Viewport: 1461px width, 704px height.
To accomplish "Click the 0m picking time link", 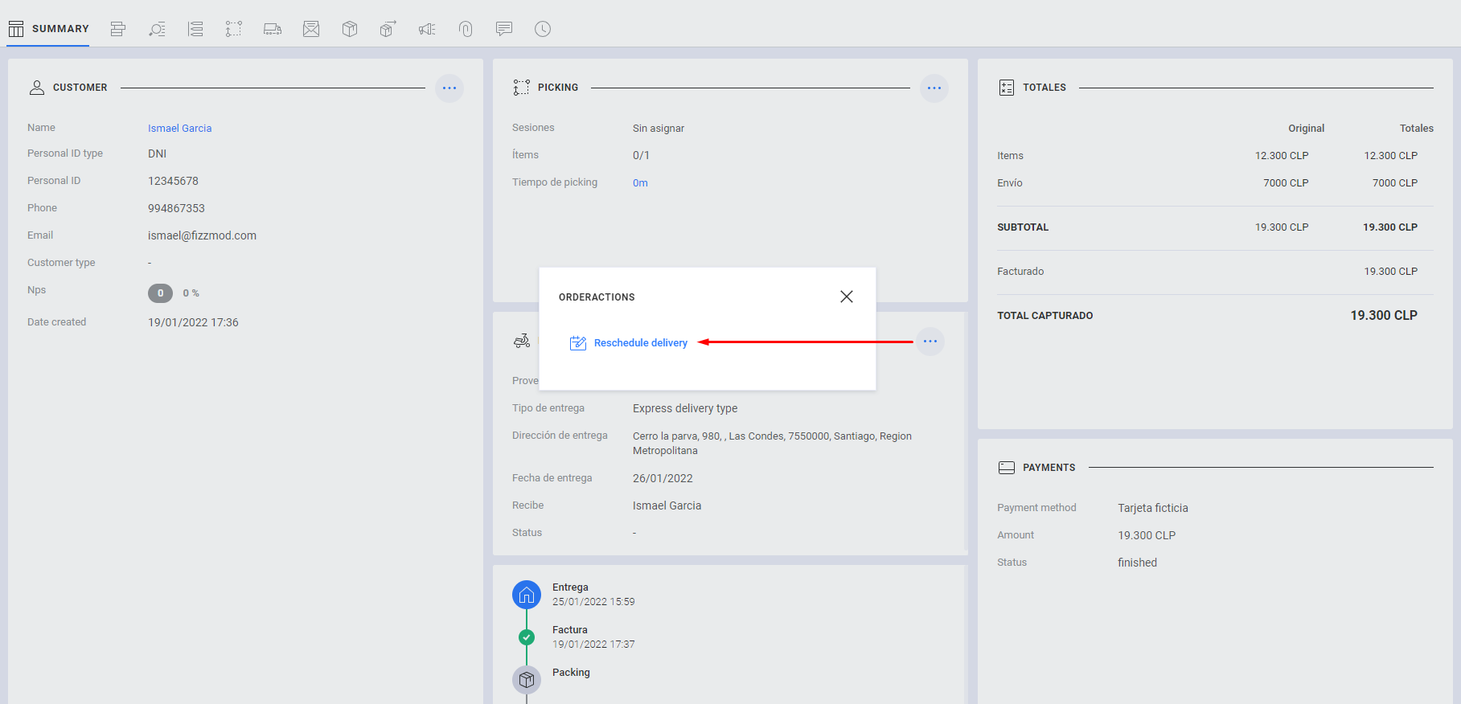I will (640, 183).
